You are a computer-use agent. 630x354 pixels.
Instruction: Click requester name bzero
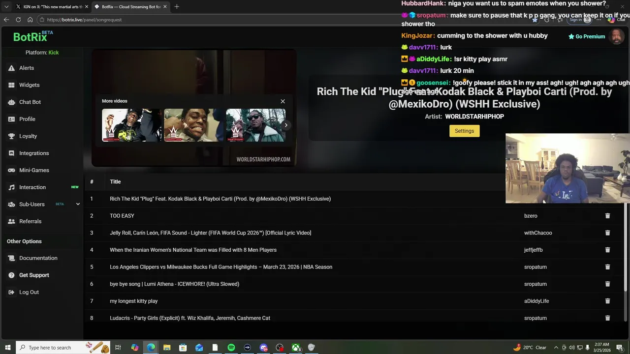point(531,216)
